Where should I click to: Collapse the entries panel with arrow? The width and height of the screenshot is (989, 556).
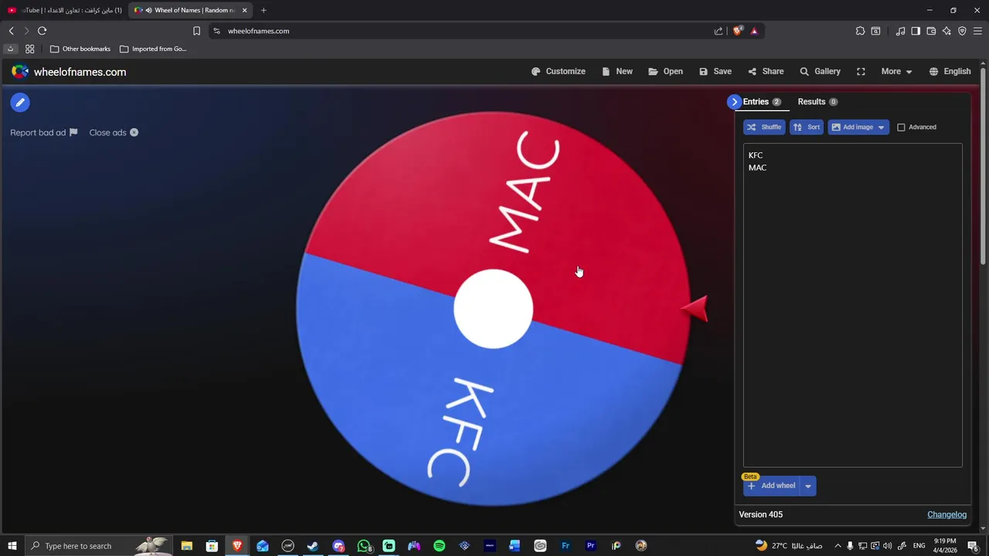[x=734, y=102]
